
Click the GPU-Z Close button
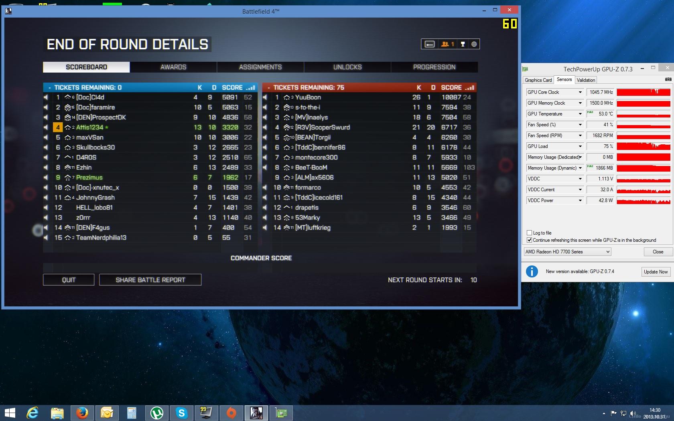pos(658,252)
